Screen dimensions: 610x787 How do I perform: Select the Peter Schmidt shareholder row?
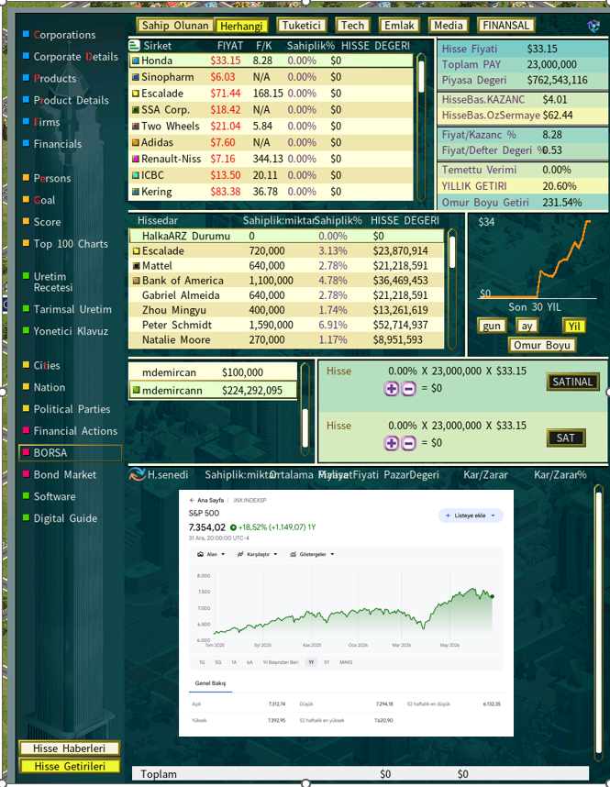tap(286, 325)
